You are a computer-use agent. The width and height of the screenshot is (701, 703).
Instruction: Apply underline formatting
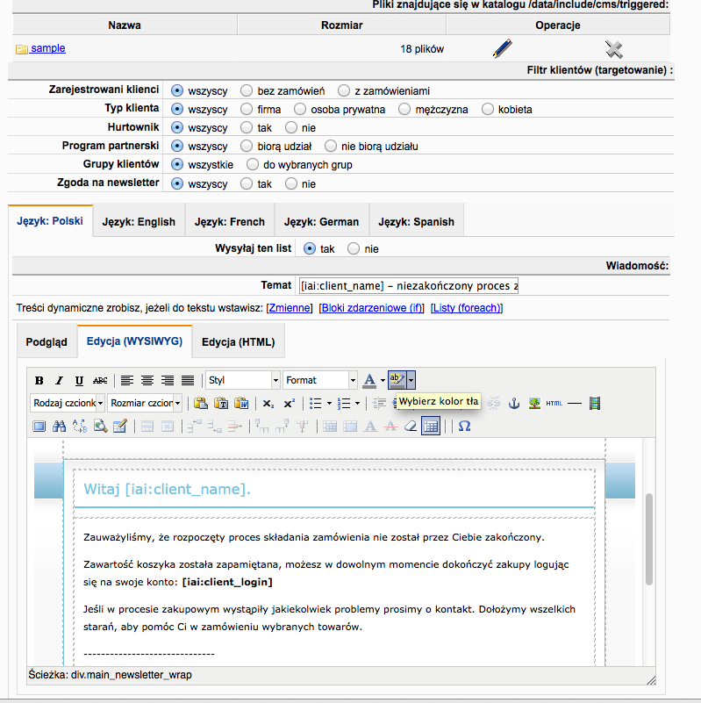[79, 381]
